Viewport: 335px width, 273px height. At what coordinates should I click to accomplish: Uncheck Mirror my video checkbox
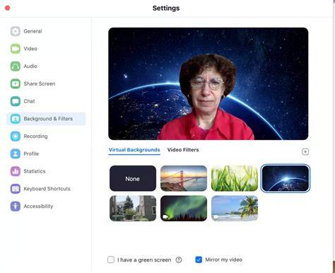(x=199, y=260)
